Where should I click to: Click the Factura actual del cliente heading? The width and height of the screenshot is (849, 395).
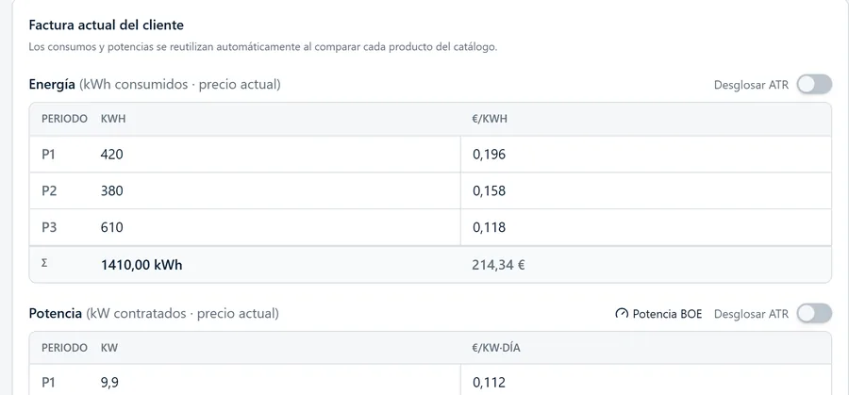coord(106,25)
